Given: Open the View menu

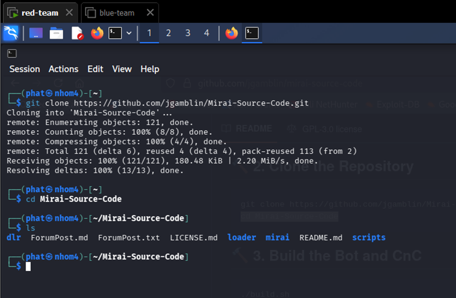Looking at the screenshot, I should [122, 69].
